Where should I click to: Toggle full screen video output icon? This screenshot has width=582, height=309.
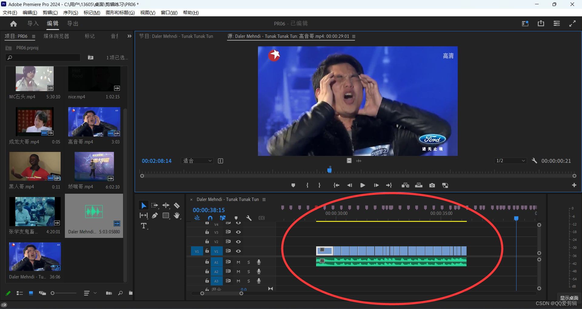[x=573, y=24]
